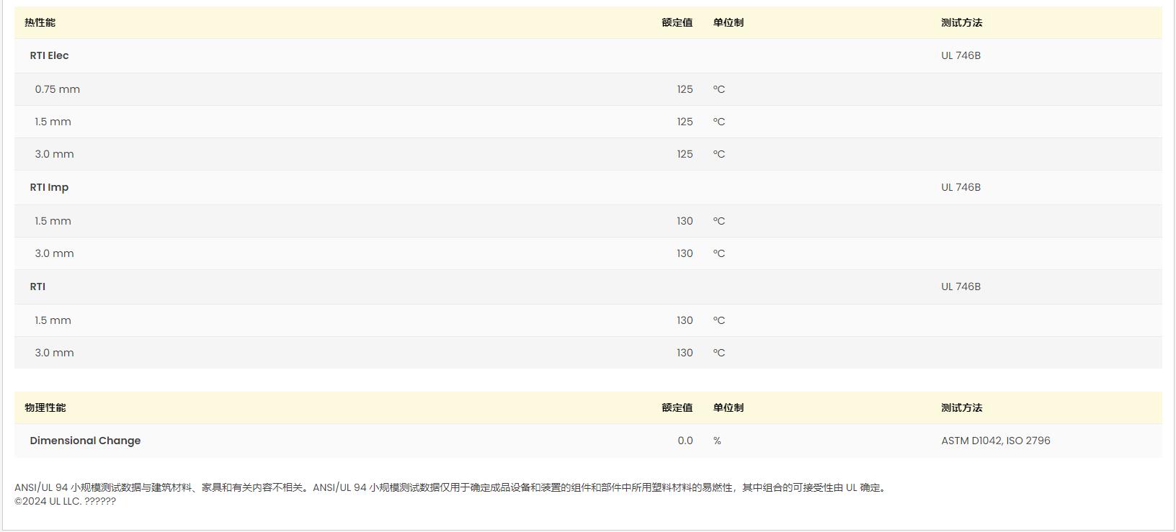Viewport: 1176px width, 532px height.
Task: Click UL 746B beside RTI Elec
Action: (x=961, y=55)
